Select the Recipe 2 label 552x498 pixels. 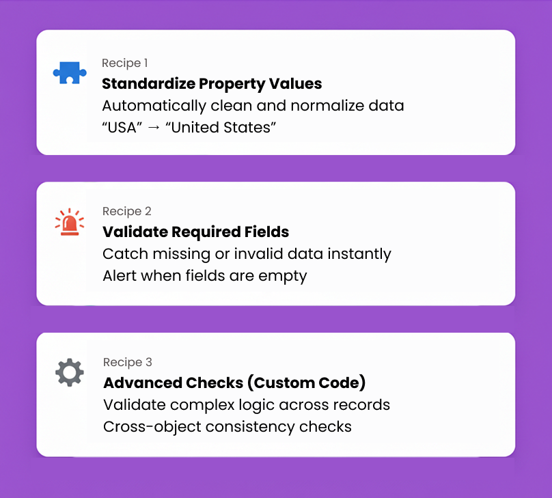click(x=126, y=211)
